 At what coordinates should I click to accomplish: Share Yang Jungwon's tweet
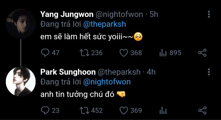(x=202, y=53)
